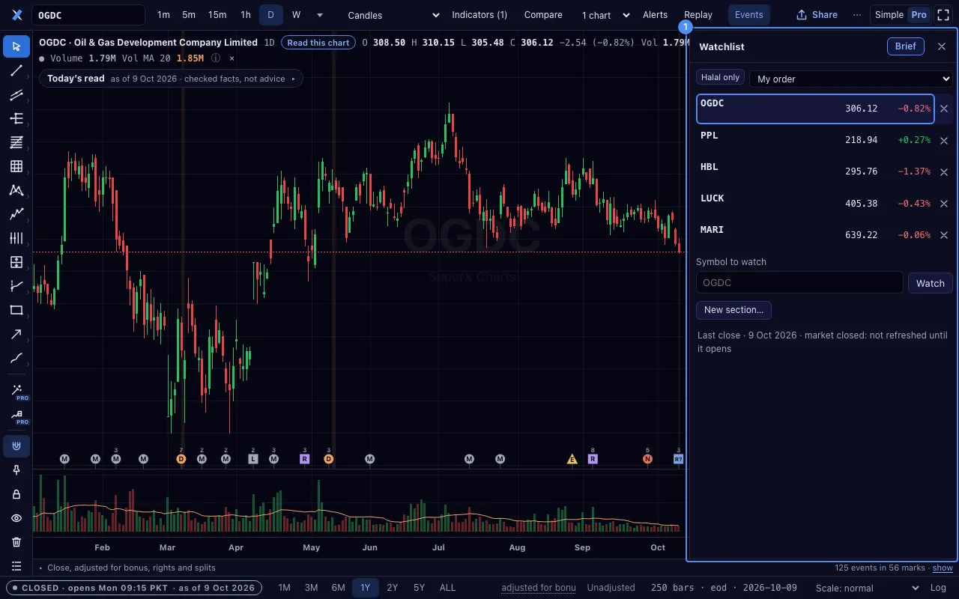Click the show events link

click(943, 568)
